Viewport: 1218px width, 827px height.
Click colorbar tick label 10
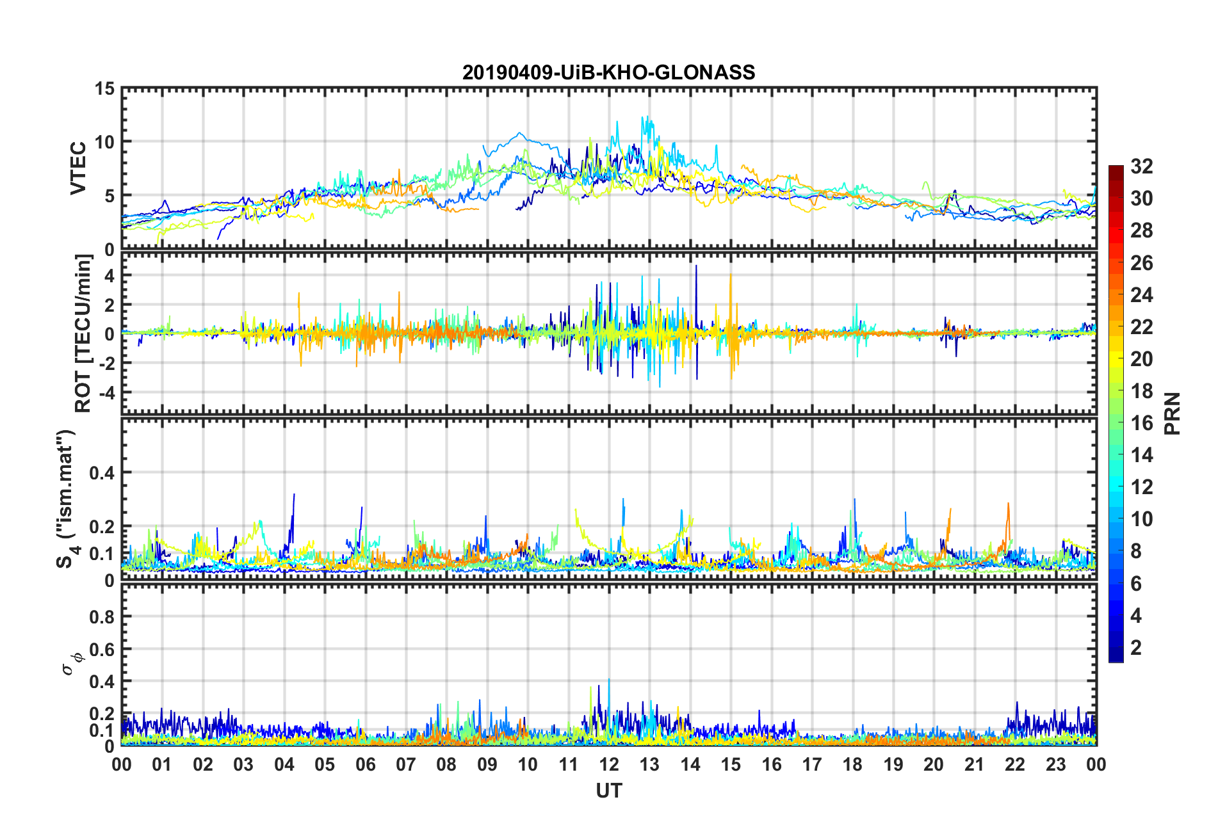point(1141,519)
